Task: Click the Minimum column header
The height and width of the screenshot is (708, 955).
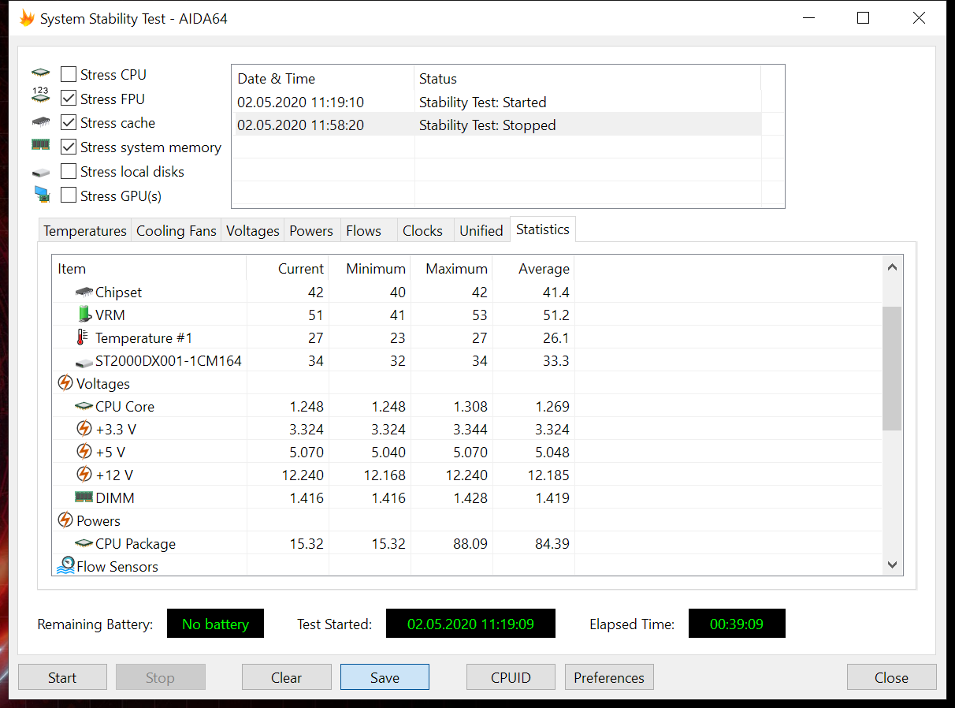Action: 370,269
